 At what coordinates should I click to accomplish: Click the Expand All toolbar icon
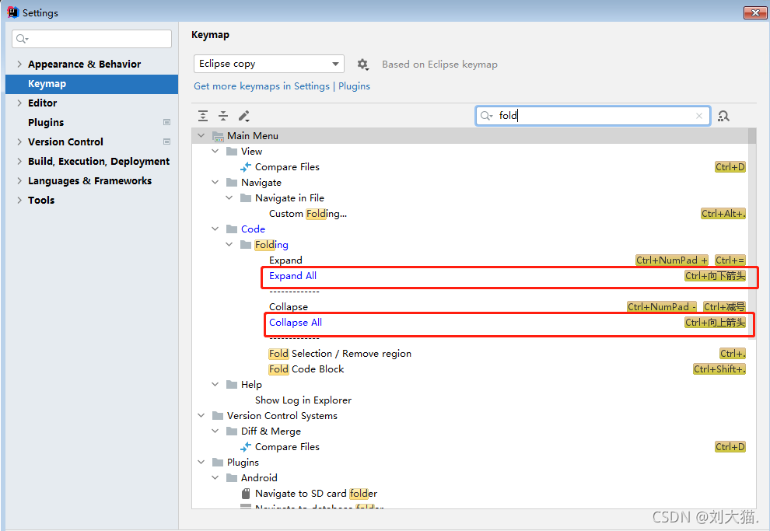[x=203, y=116]
